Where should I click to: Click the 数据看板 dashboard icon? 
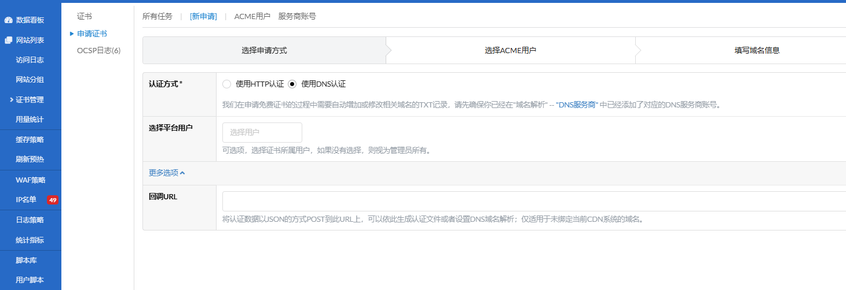8,20
